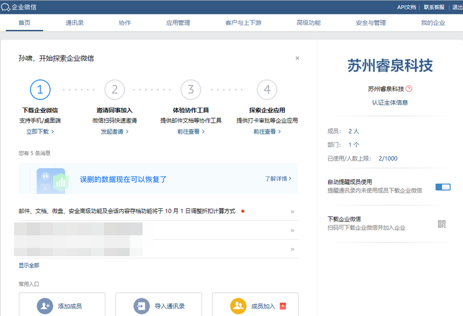The width and height of the screenshot is (463, 316).
Task: Click the 2/1000 usage limit value
Action: pos(388,159)
